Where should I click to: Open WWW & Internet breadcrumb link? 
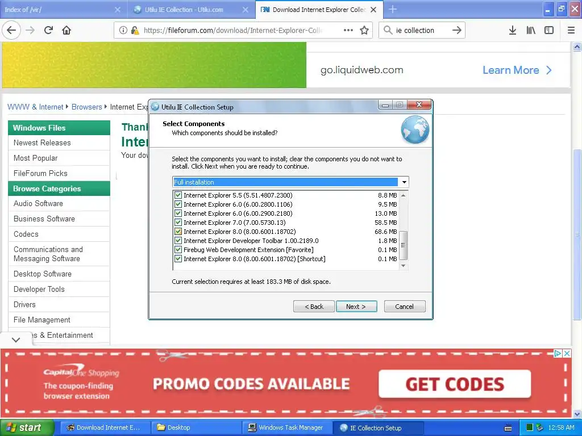[x=35, y=107]
